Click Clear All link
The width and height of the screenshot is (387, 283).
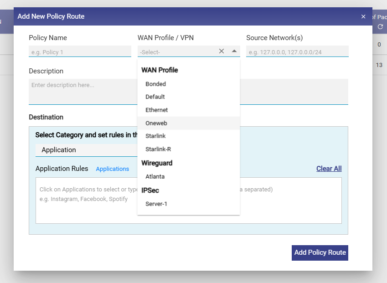[x=329, y=169]
